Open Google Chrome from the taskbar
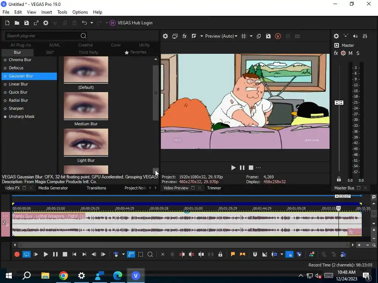This screenshot has width=378, height=283. click(63, 276)
